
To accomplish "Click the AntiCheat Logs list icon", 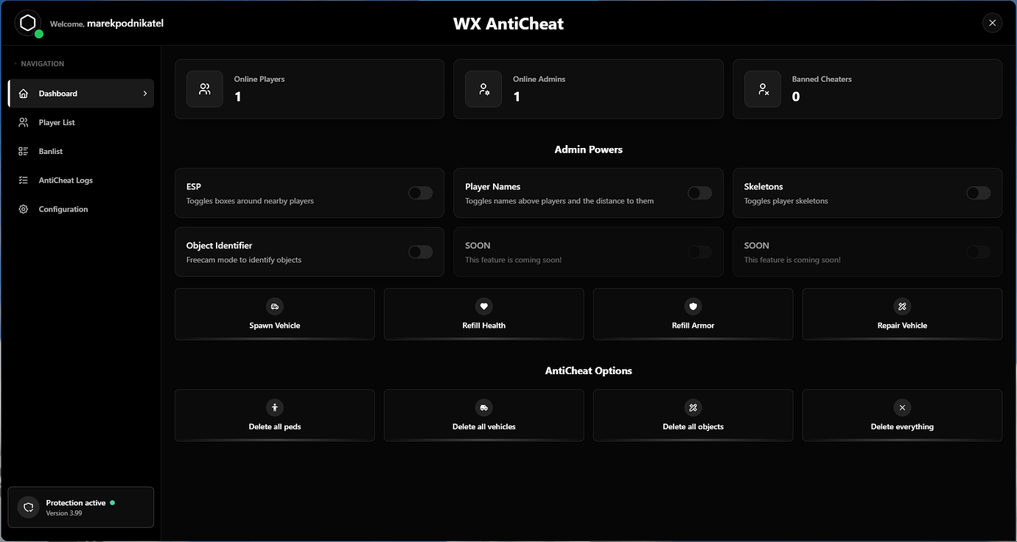I will pos(23,180).
